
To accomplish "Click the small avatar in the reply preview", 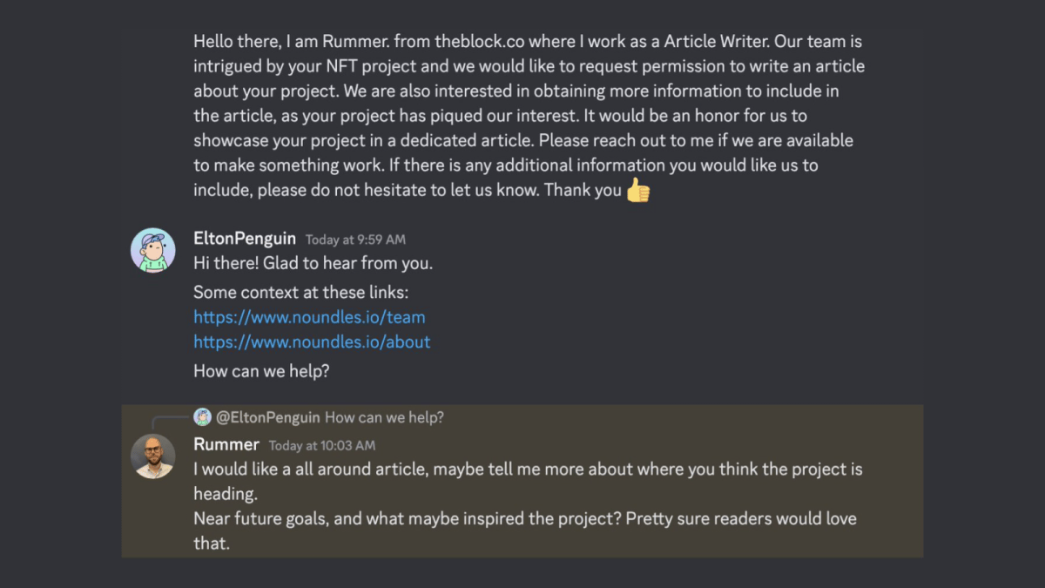I will coord(202,416).
